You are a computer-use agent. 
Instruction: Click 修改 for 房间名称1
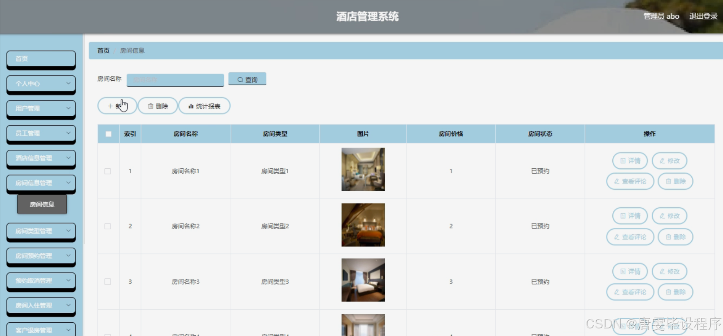click(670, 161)
